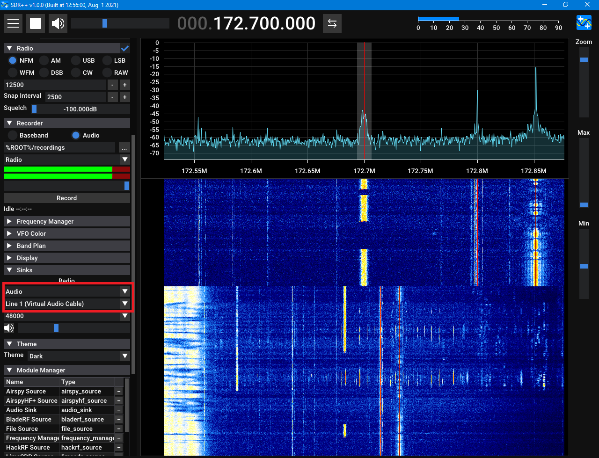Click the SDR++ logo icon top right
599x458 pixels.
(584, 23)
